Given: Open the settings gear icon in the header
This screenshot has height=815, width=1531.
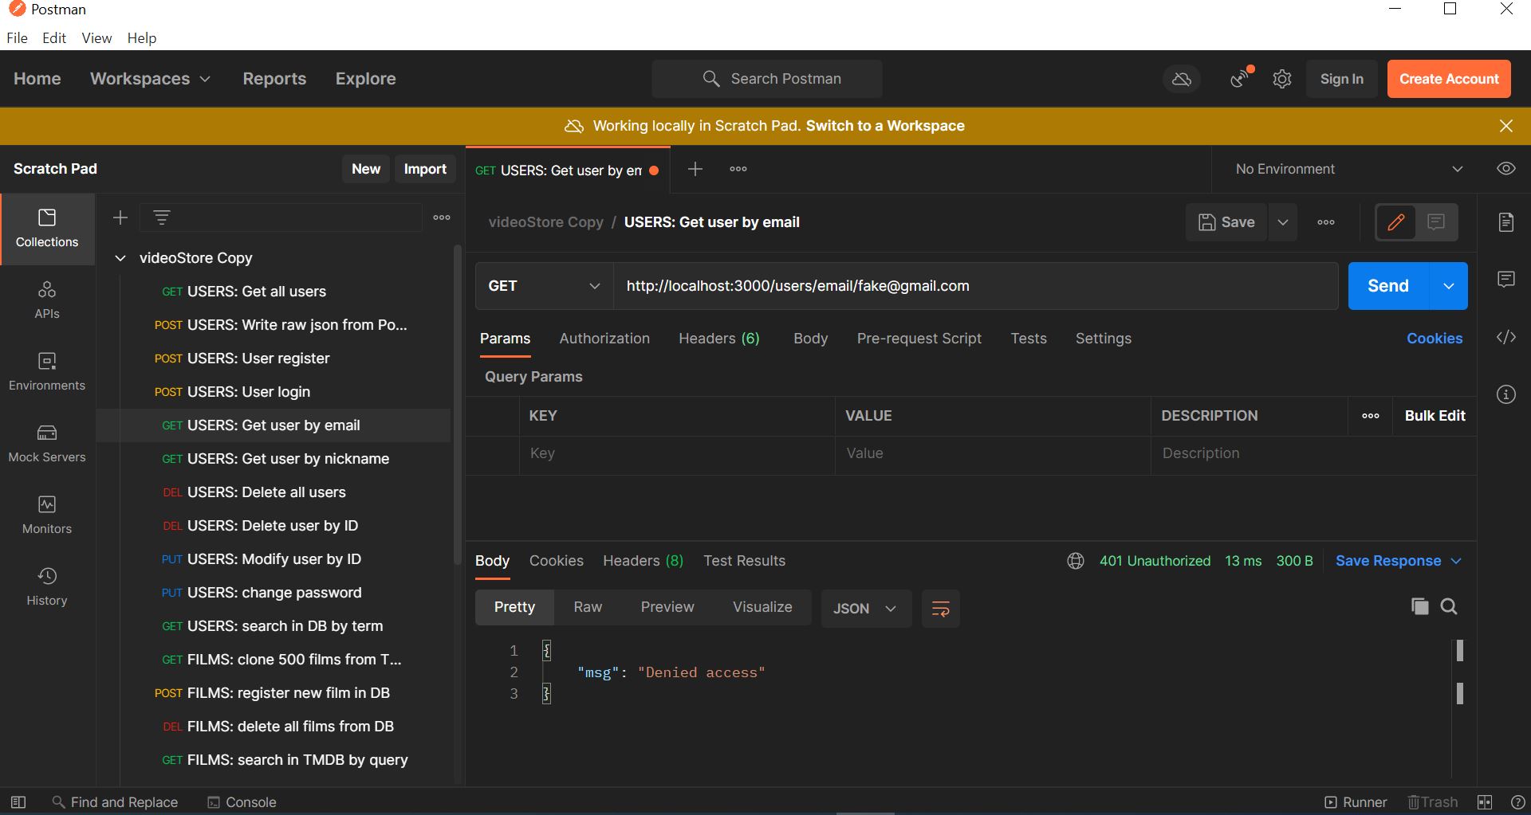Looking at the screenshot, I should (x=1282, y=79).
